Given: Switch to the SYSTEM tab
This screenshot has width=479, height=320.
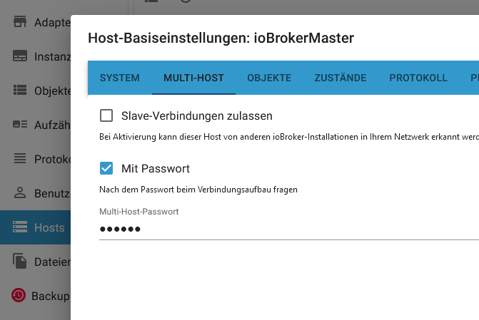Looking at the screenshot, I should point(120,78).
